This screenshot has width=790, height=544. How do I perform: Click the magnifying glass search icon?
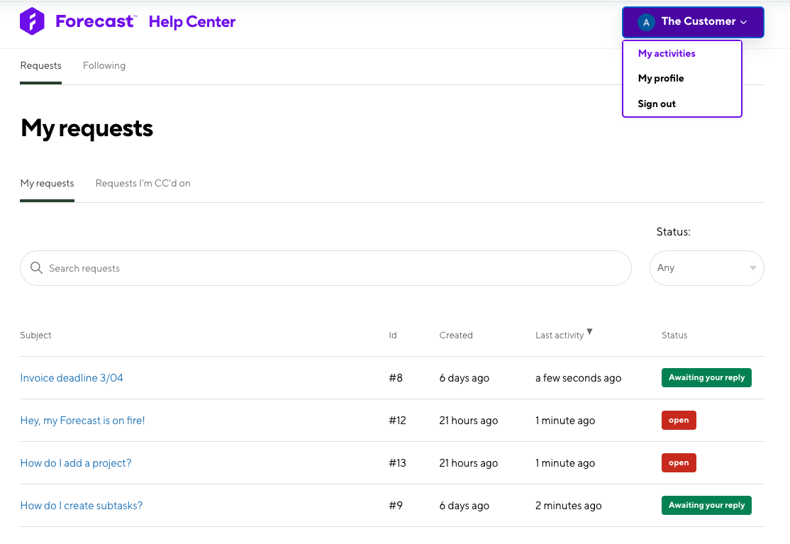coord(36,268)
